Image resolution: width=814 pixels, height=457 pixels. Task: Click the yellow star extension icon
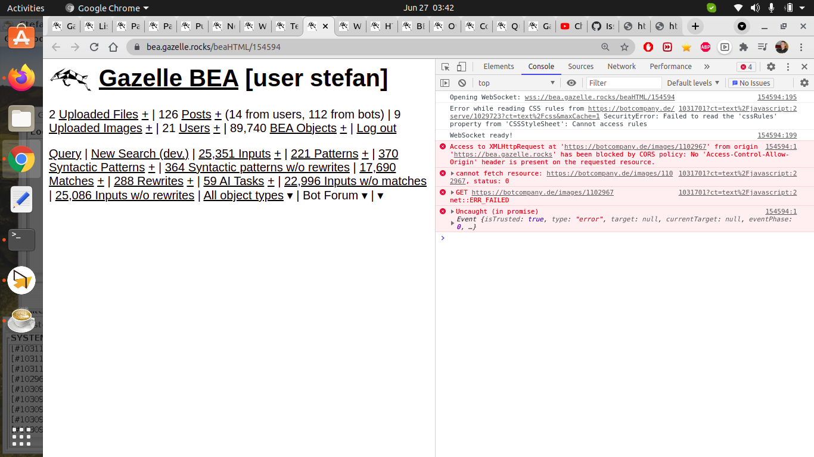tap(686, 47)
